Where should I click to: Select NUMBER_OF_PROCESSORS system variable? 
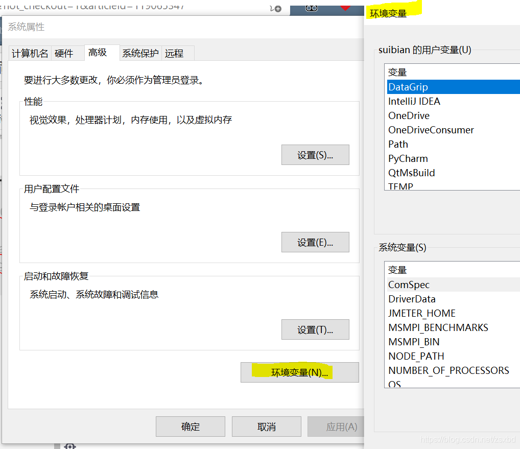[454, 370]
